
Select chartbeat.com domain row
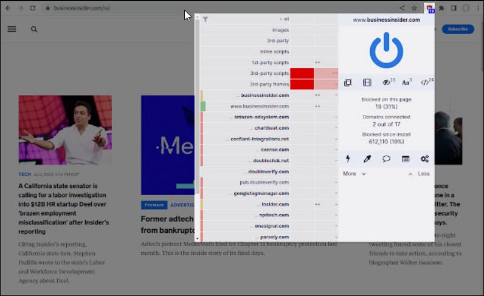point(269,128)
